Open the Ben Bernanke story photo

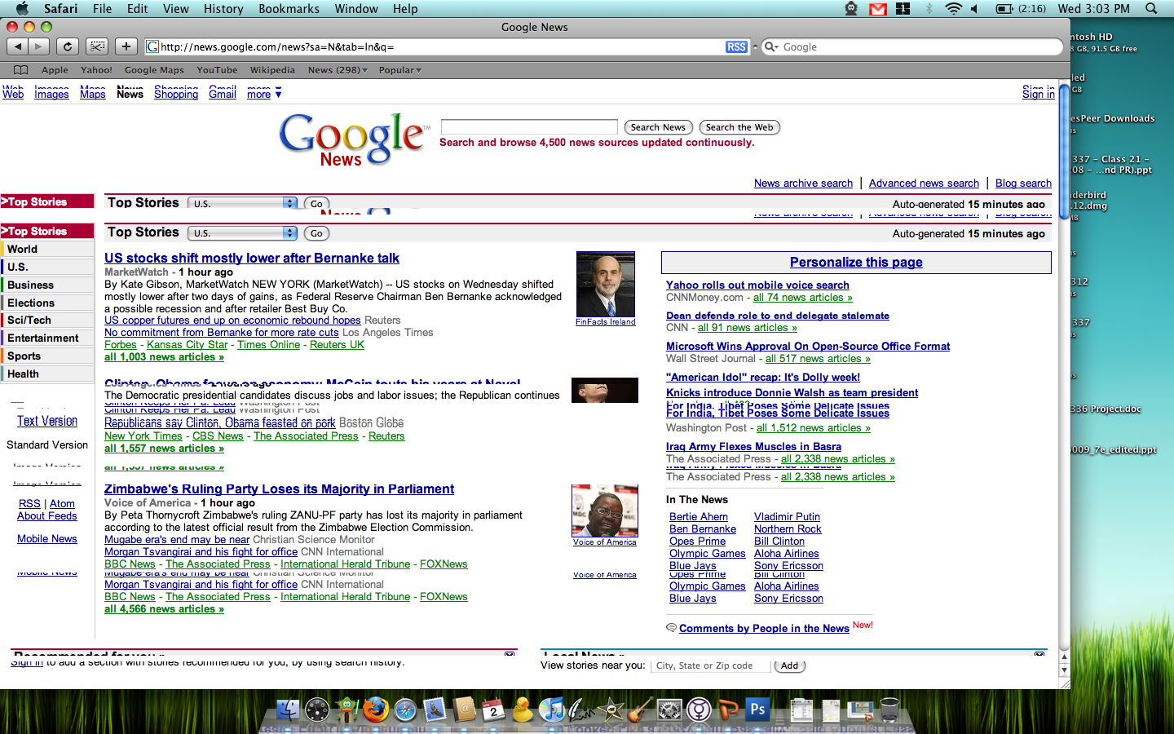(x=606, y=285)
